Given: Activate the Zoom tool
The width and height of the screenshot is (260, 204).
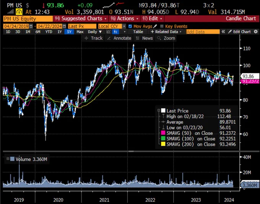Looking at the screenshot, I should tap(166, 38).
